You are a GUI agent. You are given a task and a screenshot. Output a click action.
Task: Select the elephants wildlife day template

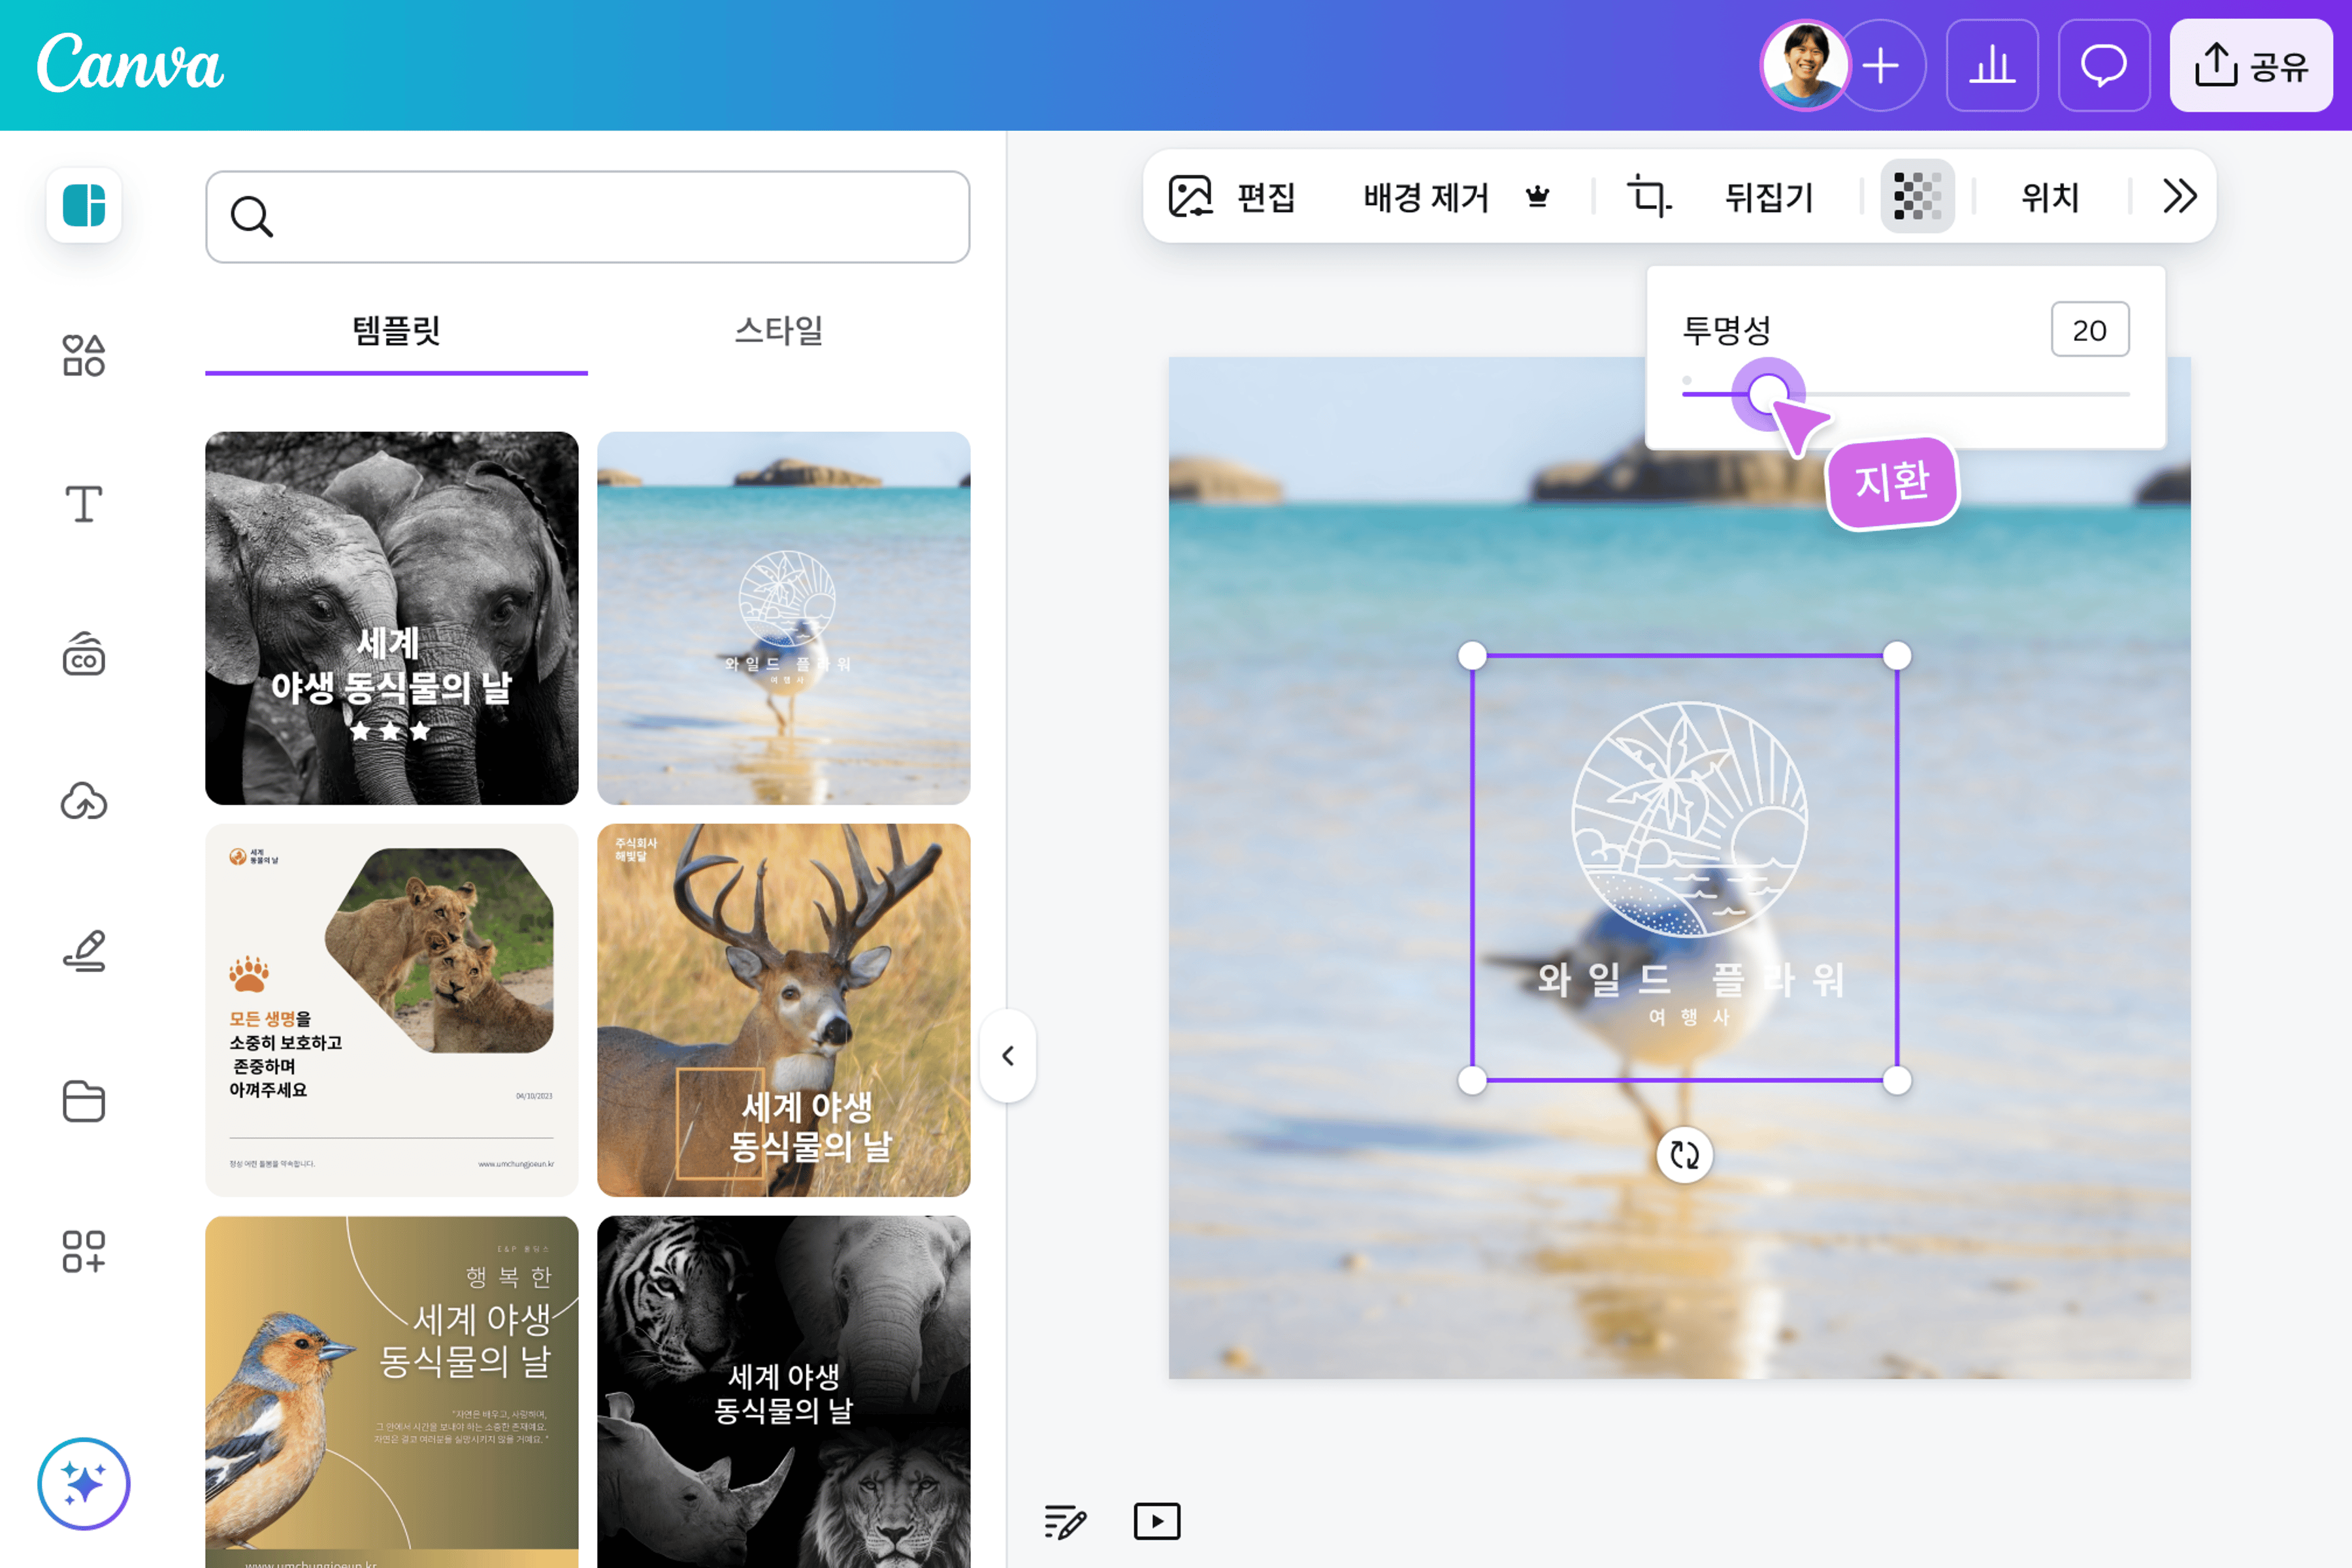click(x=391, y=618)
